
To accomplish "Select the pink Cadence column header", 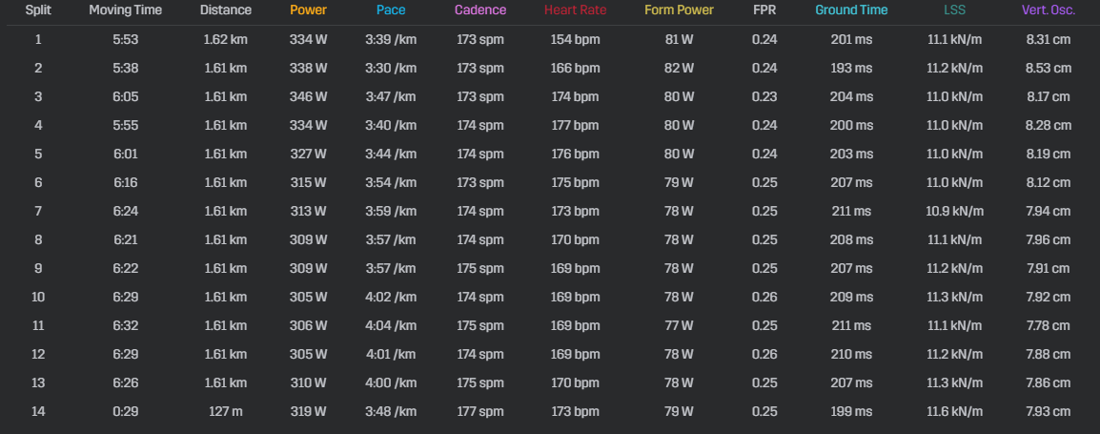I will pyautogui.click(x=480, y=10).
